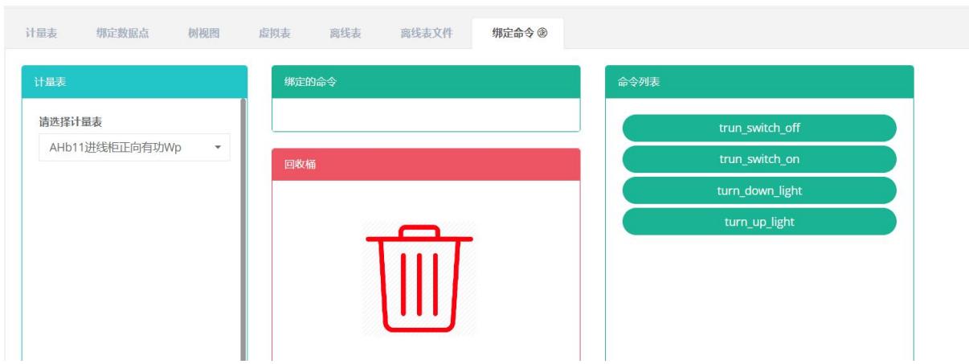Select the 虚拟表 tab
Image resolution: width=969 pixels, height=364 pixels.
pyautogui.click(x=274, y=34)
